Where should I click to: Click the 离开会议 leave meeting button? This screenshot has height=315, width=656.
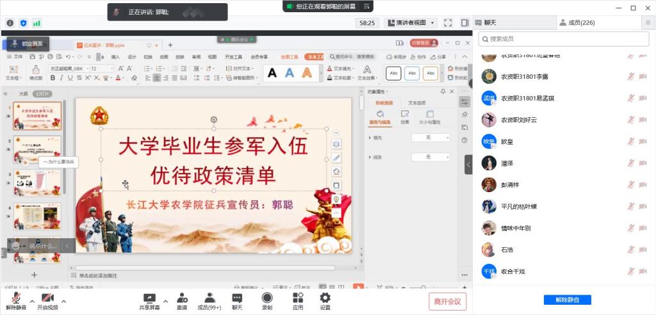(447, 301)
